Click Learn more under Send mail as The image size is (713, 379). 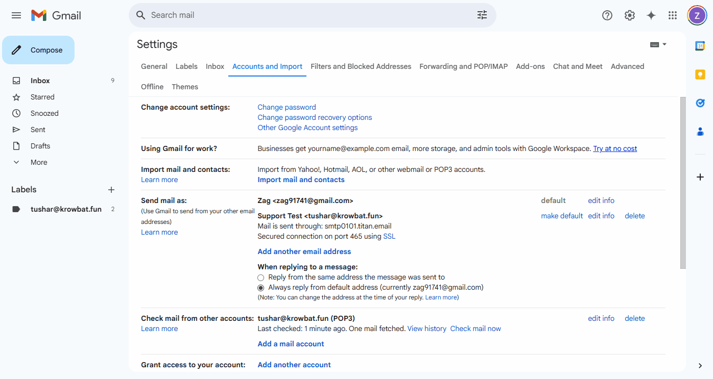coord(159,232)
